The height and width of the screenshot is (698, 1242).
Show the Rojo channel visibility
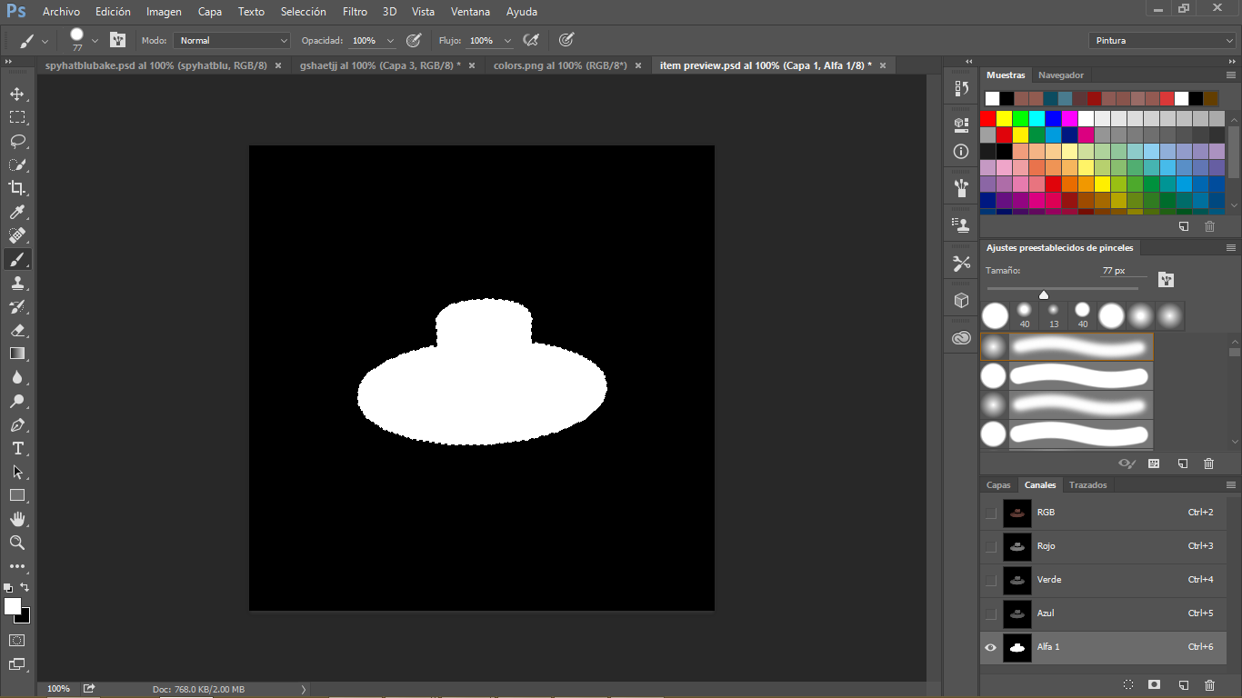pos(990,546)
